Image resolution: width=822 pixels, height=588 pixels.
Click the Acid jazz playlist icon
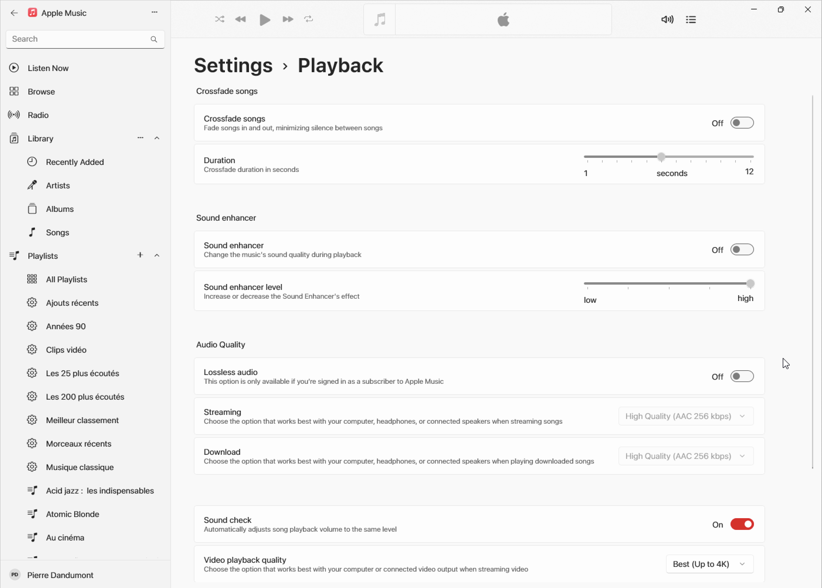click(32, 491)
